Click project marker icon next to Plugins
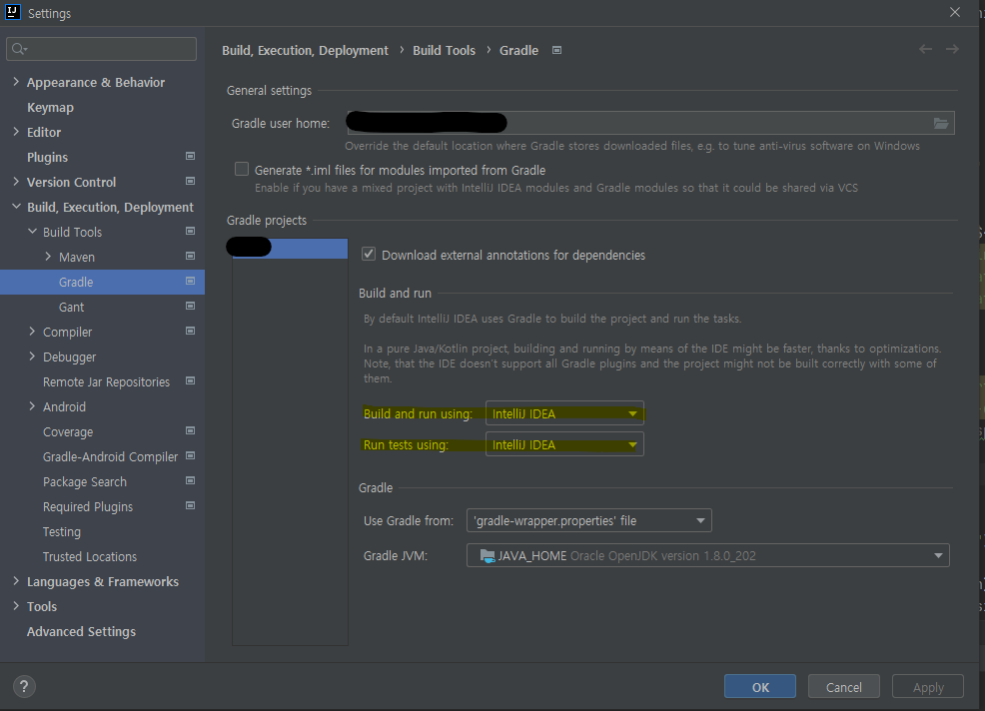The image size is (985, 711). click(191, 157)
